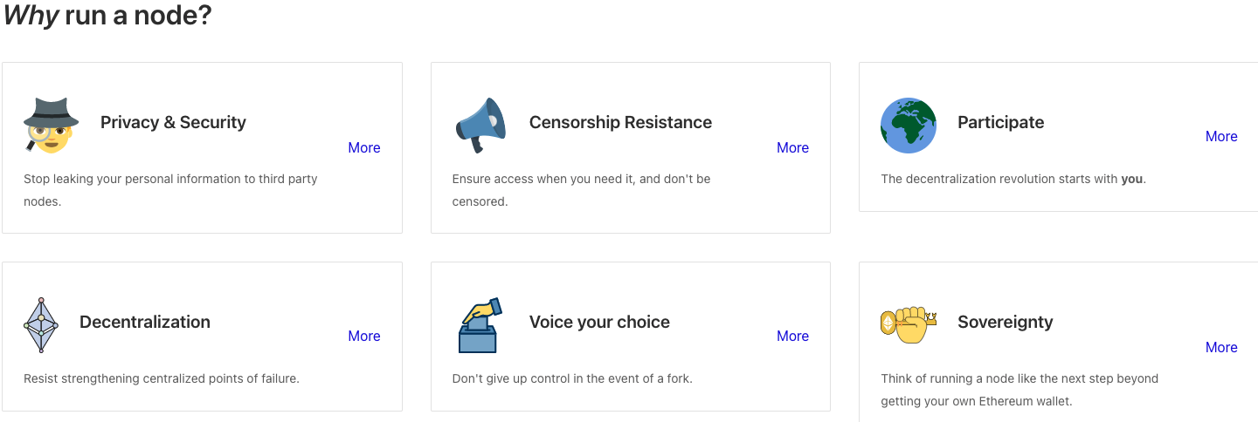This screenshot has height=422, width=1258.
Task: Open More link for Privacy & Security
Action: (x=364, y=147)
